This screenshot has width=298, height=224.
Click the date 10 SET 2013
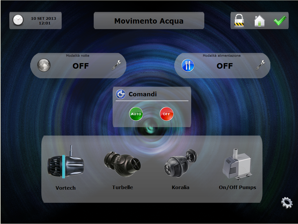pos(44,18)
